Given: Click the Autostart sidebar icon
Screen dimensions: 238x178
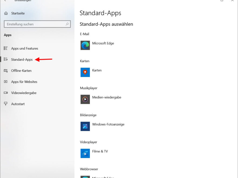Looking at the screenshot, I should pyautogui.click(x=6, y=104).
